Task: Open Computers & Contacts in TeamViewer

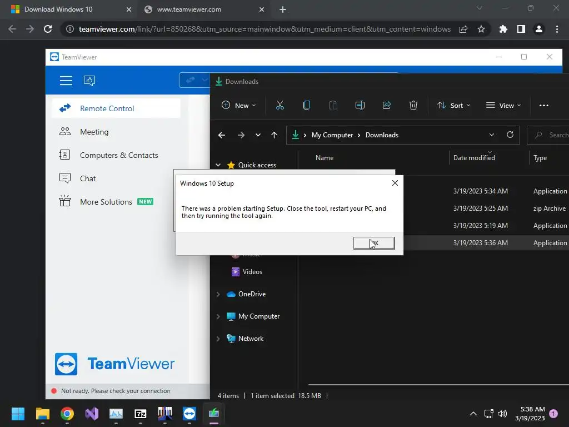Action: 116,155
